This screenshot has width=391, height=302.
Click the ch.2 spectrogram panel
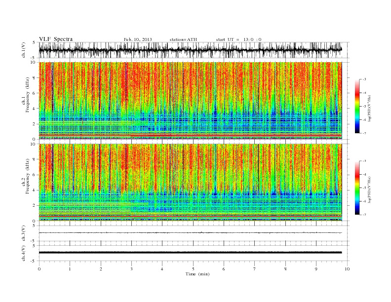(x=191, y=183)
